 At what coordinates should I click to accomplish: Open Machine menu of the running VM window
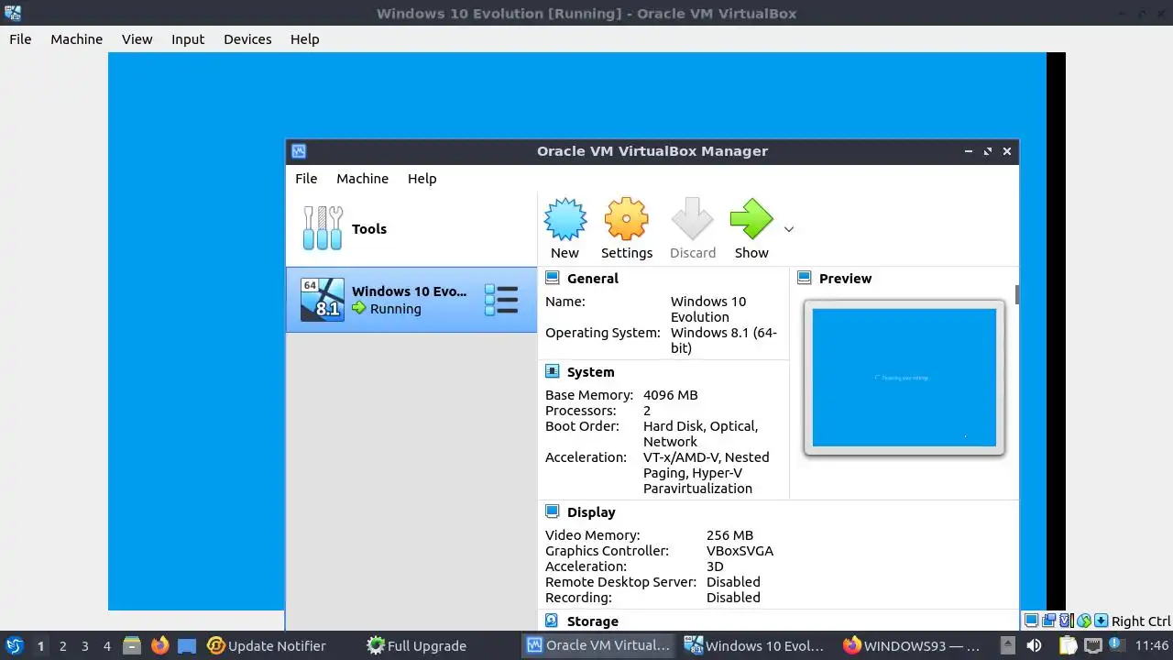coord(76,39)
